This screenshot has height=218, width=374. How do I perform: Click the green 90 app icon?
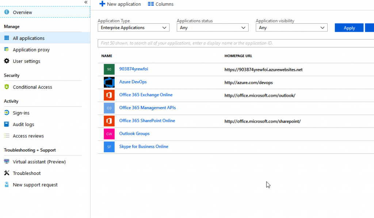(x=109, y=69)
